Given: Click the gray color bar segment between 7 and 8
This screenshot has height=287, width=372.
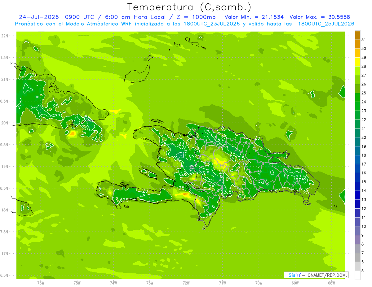Looking at the screenshot, I should [x=357, y=249].
